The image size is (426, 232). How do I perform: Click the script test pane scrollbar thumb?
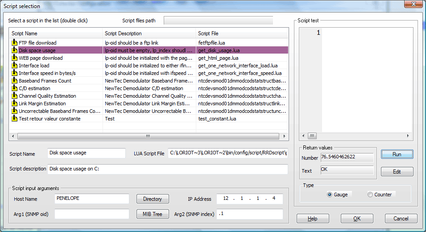[312, 136]
